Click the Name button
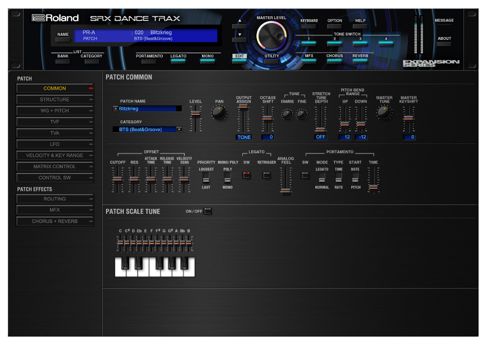This screenshot has height=345, width=487. [63, 40]
